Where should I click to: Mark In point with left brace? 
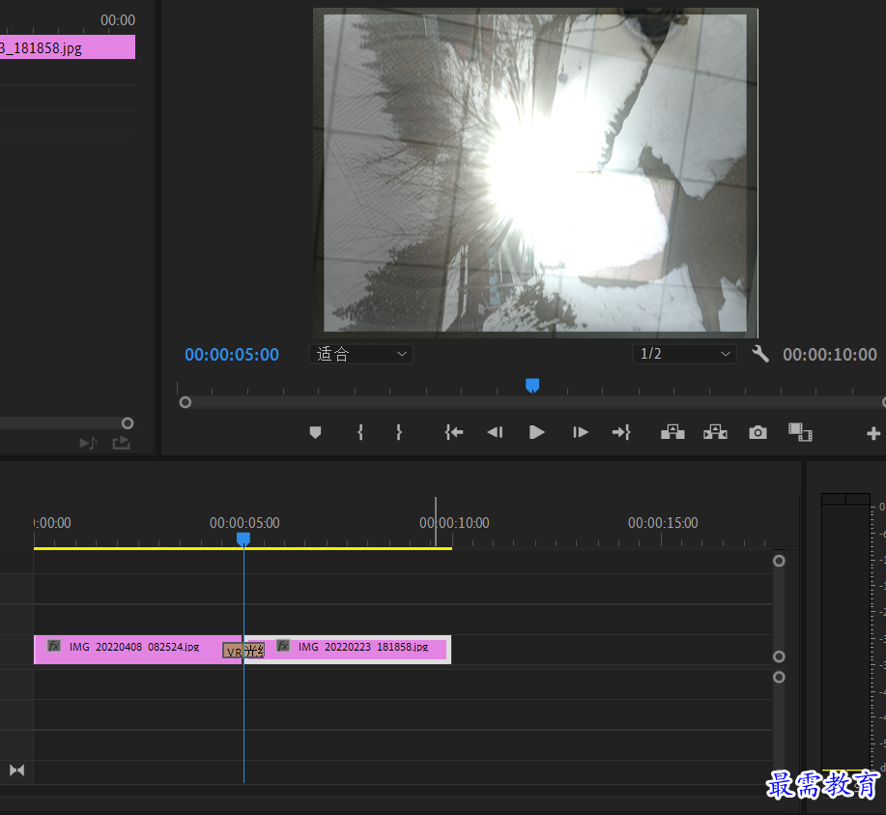click(x=360, y=433)
